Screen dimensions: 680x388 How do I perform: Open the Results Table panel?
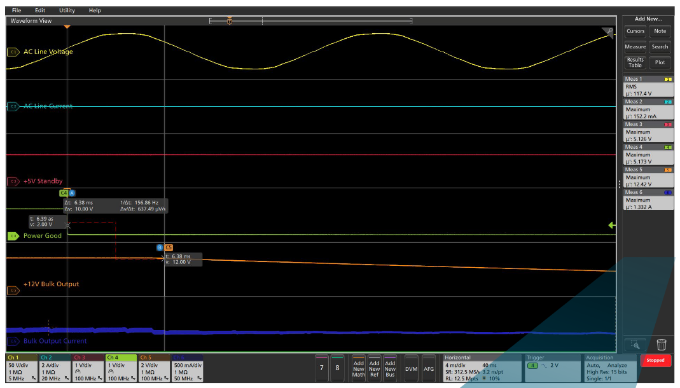coord(635,61)
